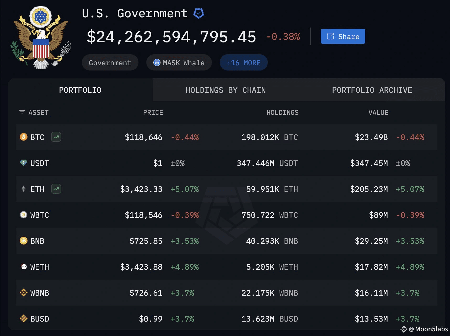The height and width of the screenshot is (336, 450).
Task: Open the USDT asset link
Action: click(x=40, y=163)
